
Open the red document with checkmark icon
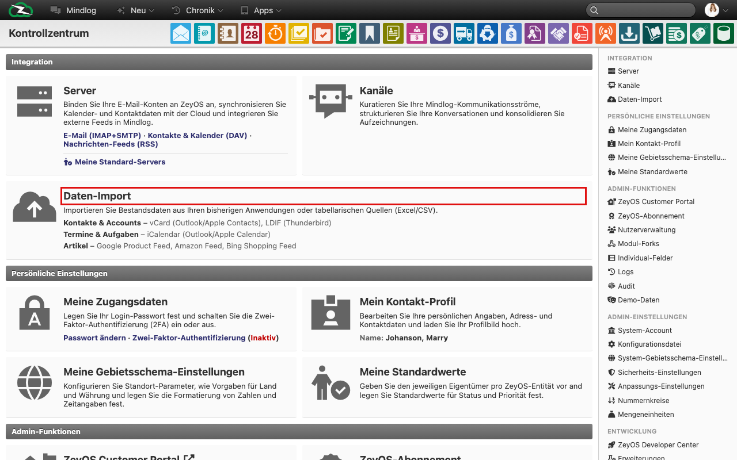(x=582, y=33)
